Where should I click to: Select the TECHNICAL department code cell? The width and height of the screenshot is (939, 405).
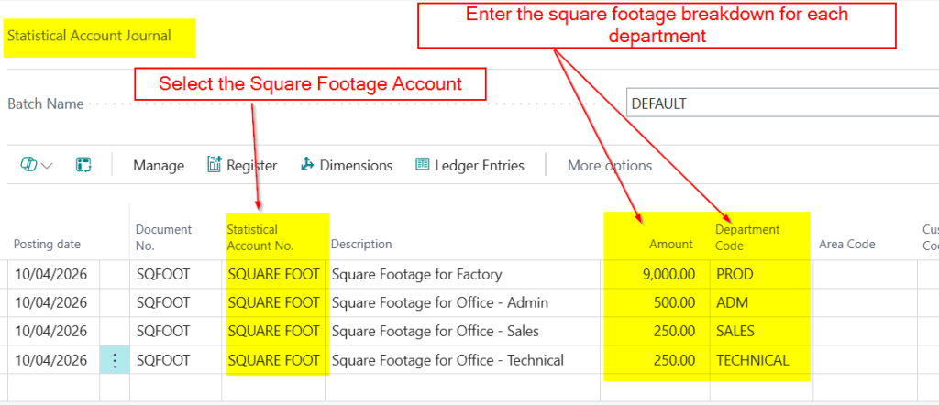[x=752, y=360]
